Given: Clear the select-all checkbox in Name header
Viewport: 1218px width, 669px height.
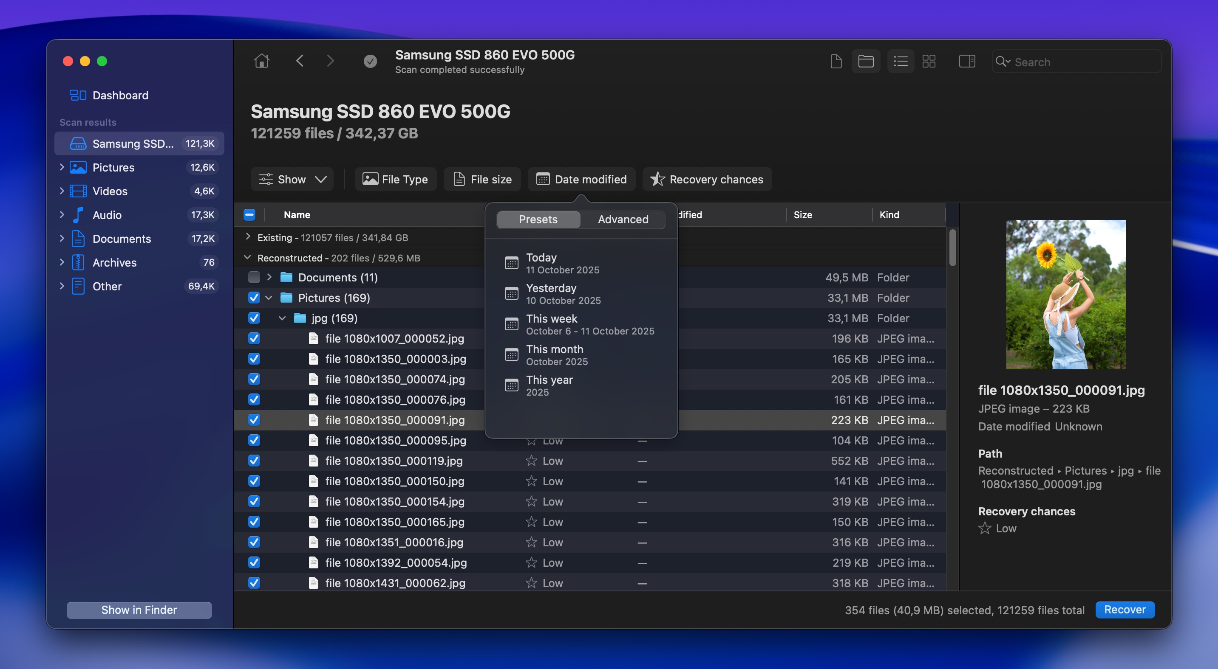Looking at the screenshot, I should (249, 214).
